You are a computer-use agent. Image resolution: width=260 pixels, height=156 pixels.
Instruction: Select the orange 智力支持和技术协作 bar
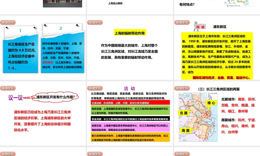[130, 137]
